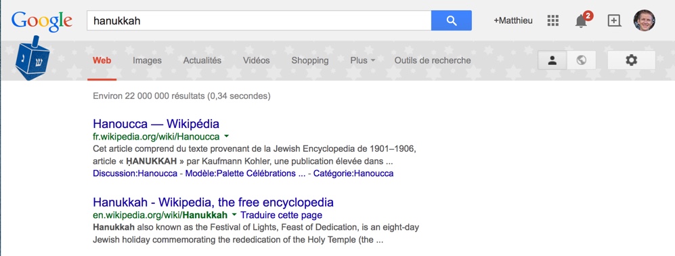Click the blue dreidel doodle
Image resolution: width=675 pixels, height=256 pixels.
tap(32, 58)
